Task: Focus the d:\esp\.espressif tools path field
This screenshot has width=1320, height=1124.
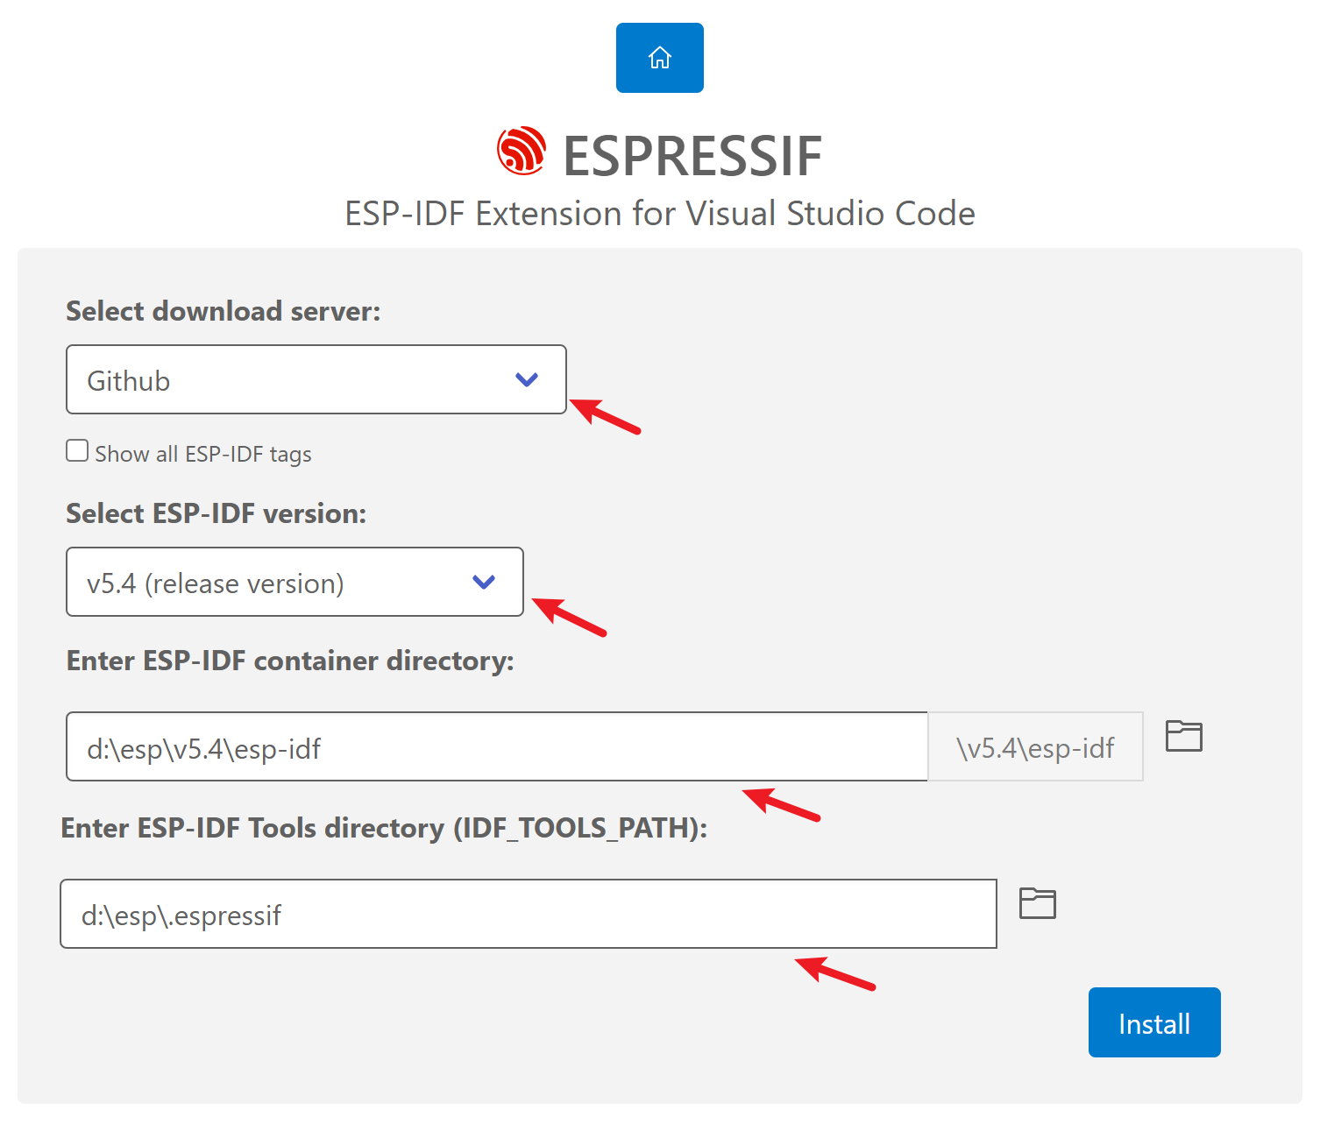Action: click(x=529, y=914)
